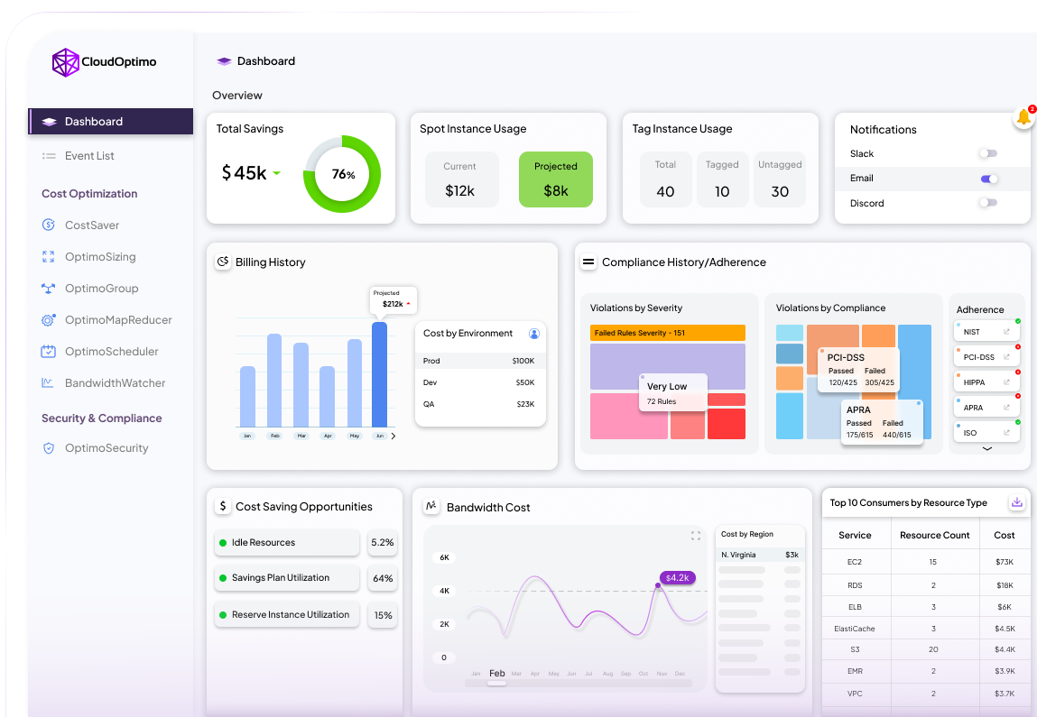Image resolution: width=1037 pixels, height=717 pixels.
Task: Click the Total 40 card
Action: [x=665, y=179]
